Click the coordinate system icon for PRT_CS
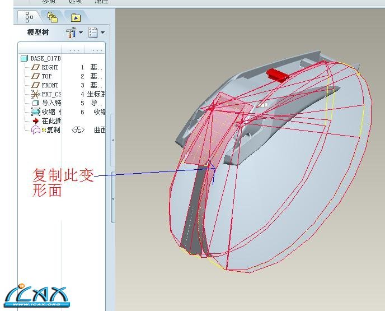This screenshot has width=385, height=311. 36,94
